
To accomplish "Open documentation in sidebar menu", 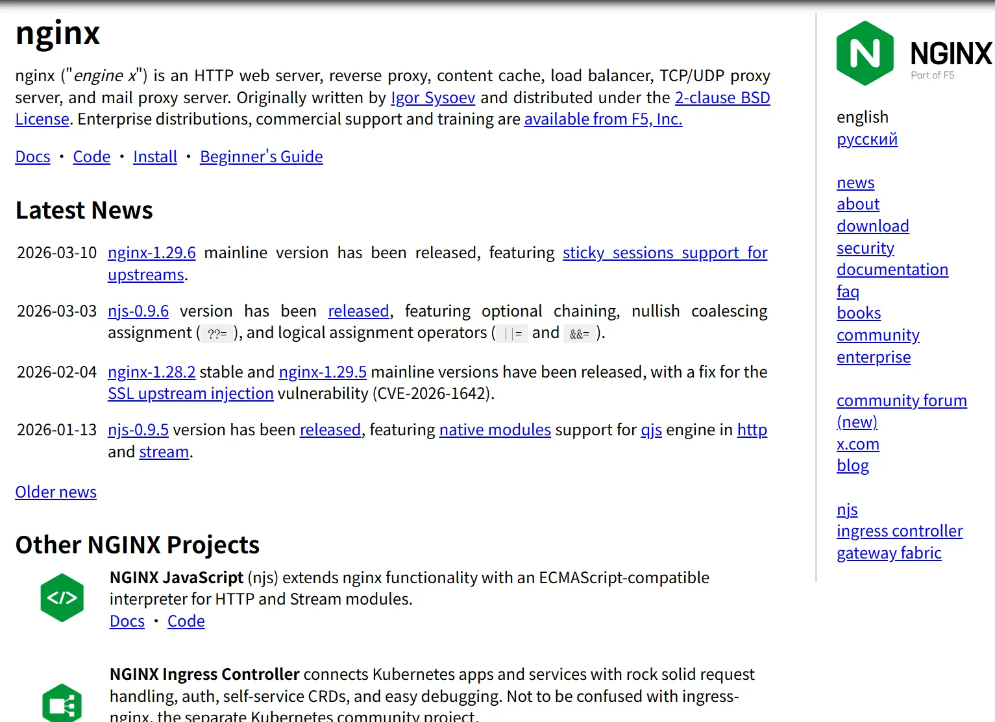I will pyautogui.click(x=892, y=270).
